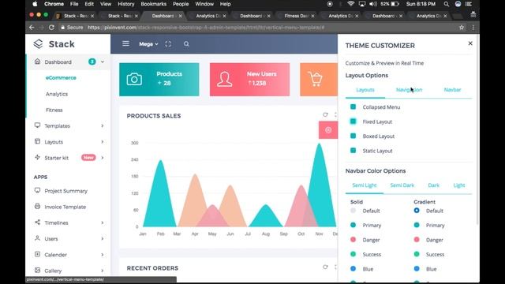This screenshot has width=505, height=284.
Task: Reload the page with the browser refresh icon
Action: pyautogui.click(x=51, y=28)
